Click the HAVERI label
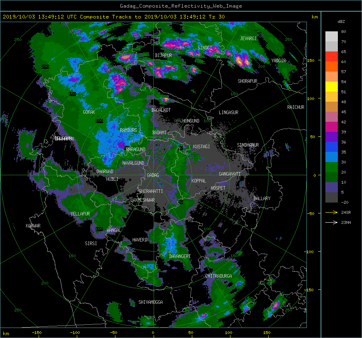 140,240
